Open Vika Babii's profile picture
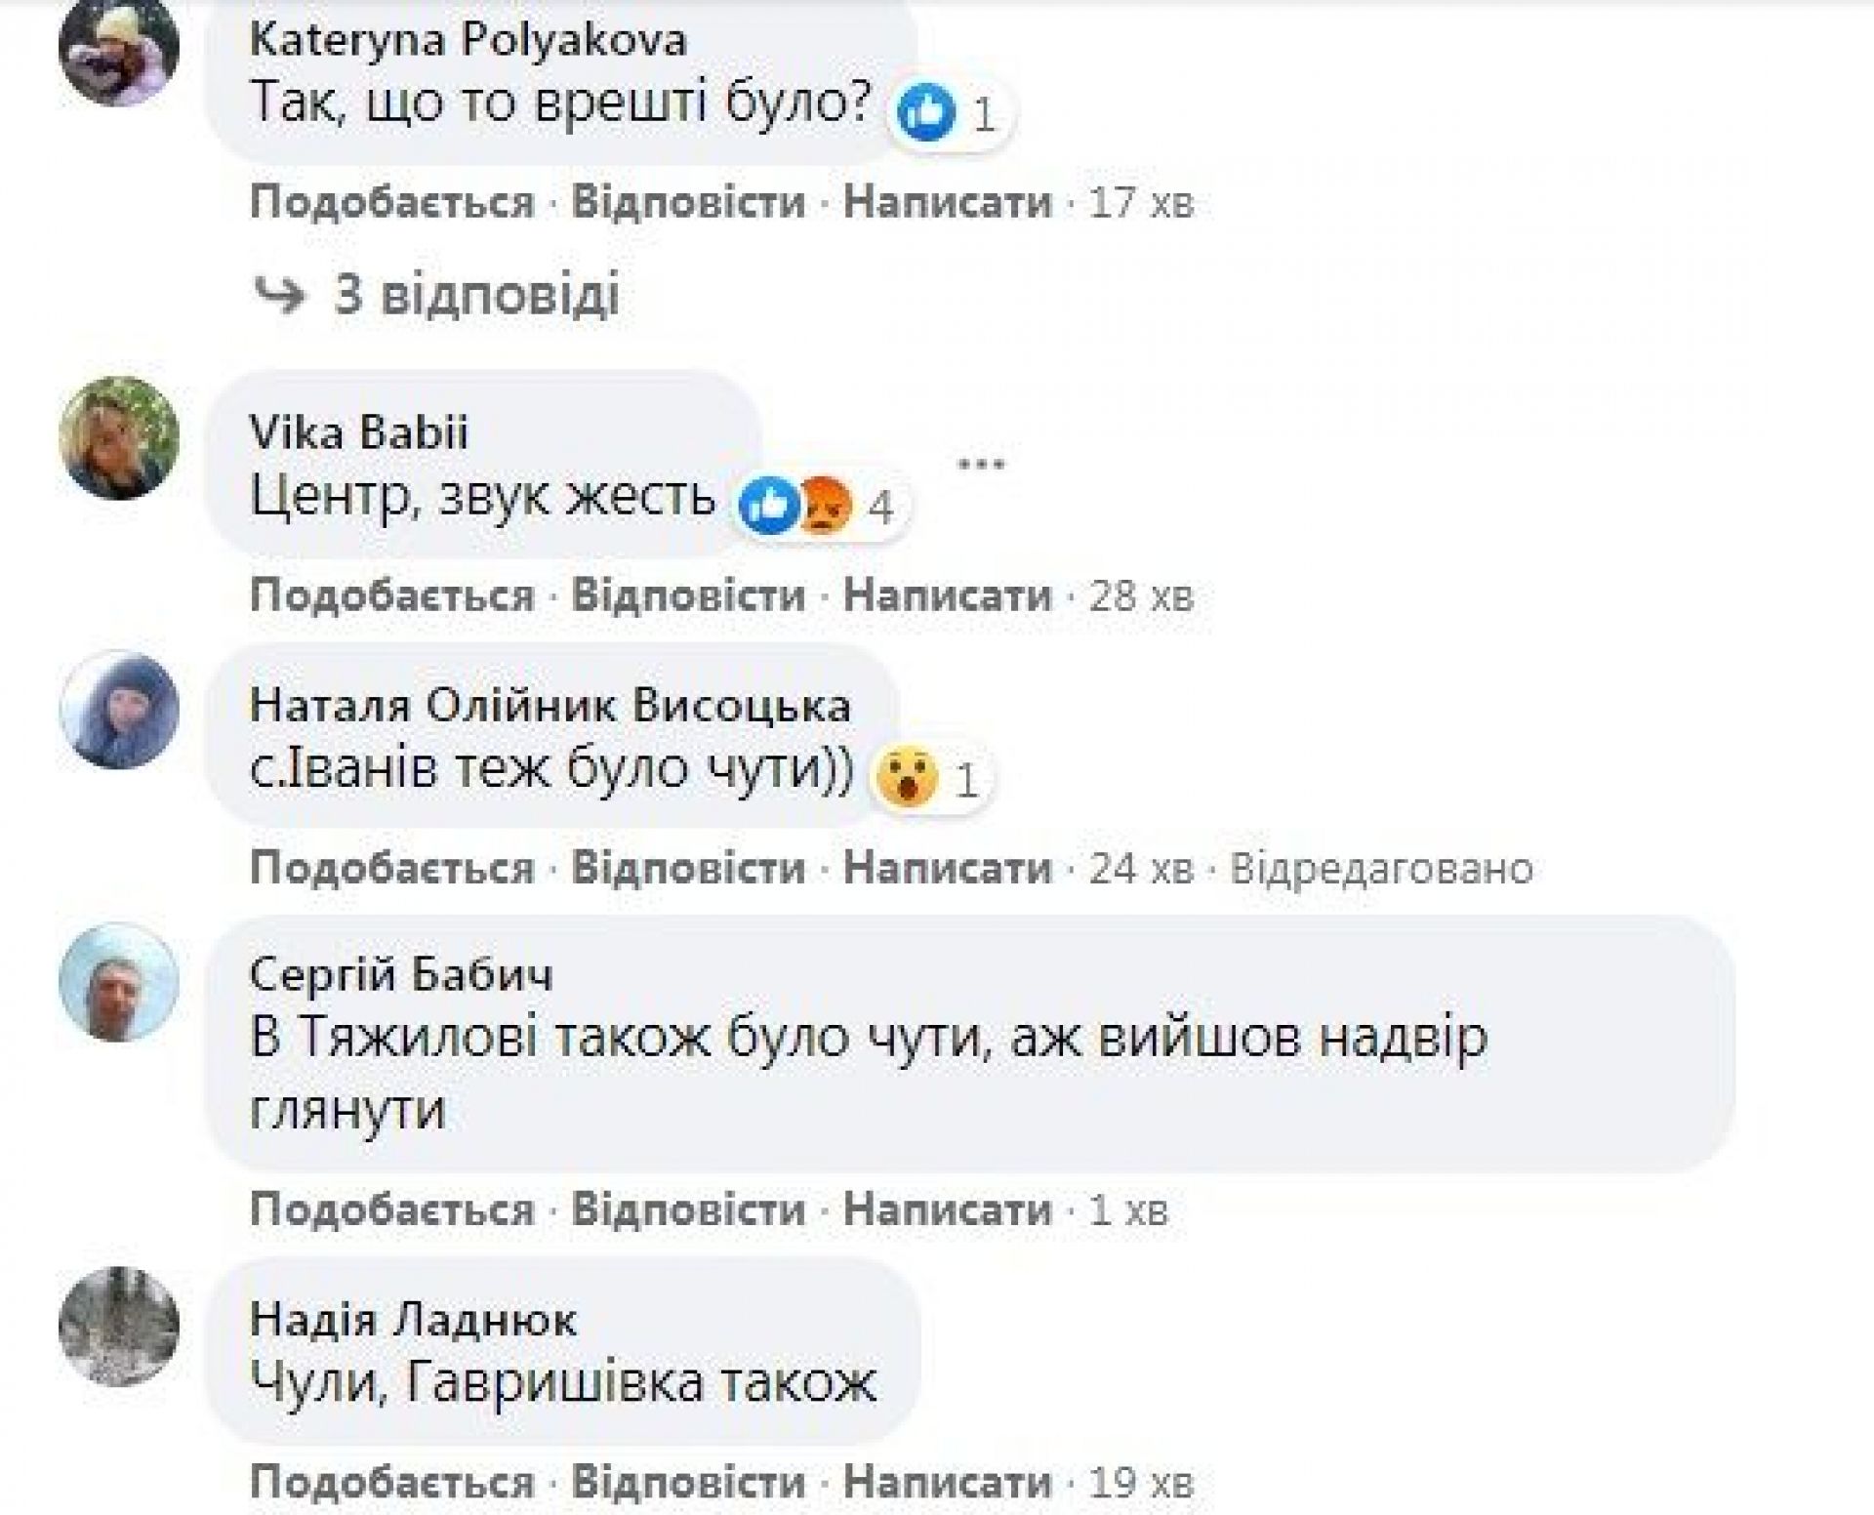Image resolution: width=1874 pixels, height=1515 pixels. coord(119,438)
